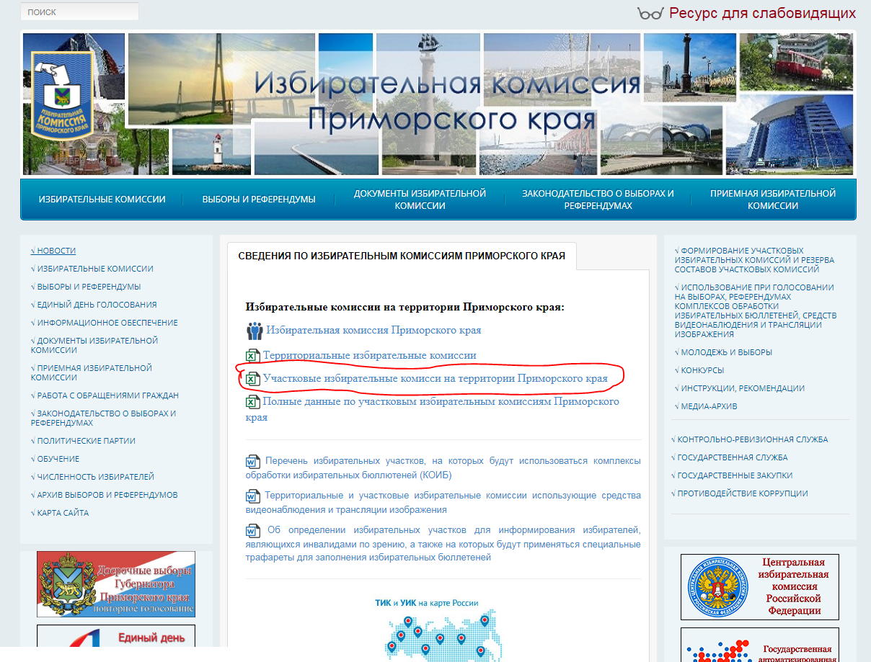Click the glasses icon for visually impaired
The height and width of the screenshot is (662, 871).
point(650,13)
